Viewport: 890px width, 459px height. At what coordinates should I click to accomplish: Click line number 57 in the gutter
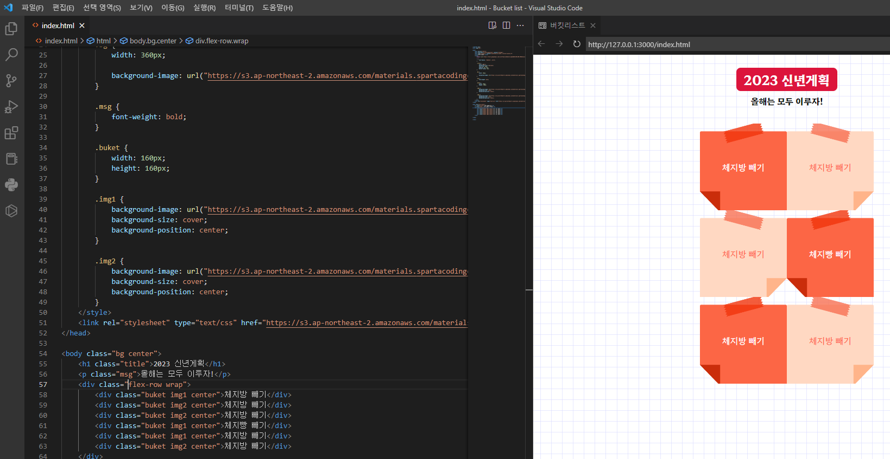click(43, 385)
